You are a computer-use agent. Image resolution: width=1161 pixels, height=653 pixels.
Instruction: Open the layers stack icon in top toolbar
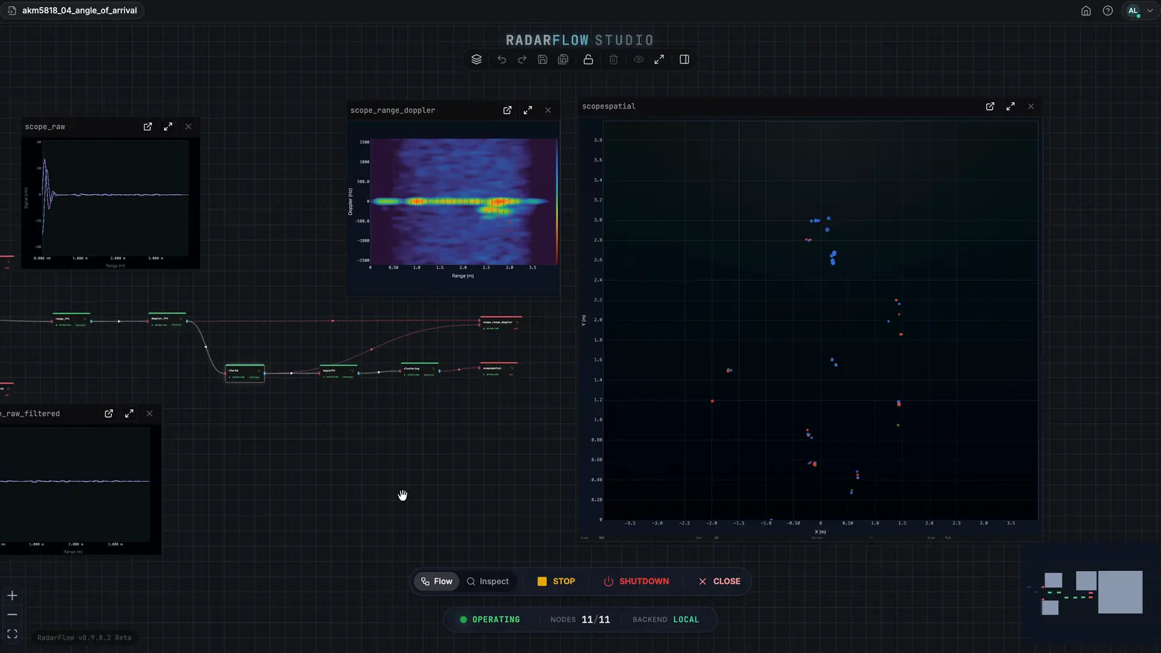pos(476,59)
